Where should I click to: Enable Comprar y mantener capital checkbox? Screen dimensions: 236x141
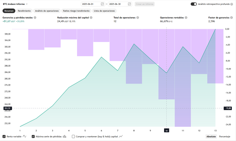coord(73,136)
